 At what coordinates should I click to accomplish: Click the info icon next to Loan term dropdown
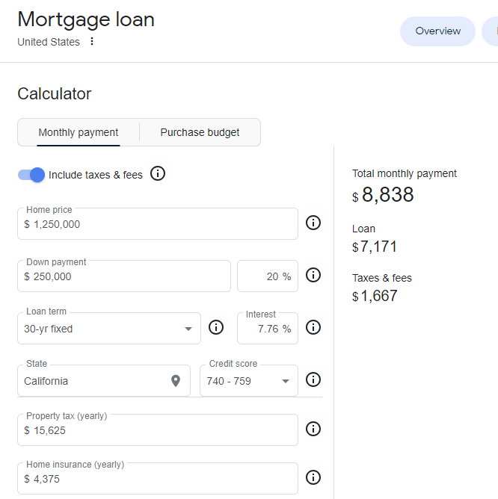click(x=216, y=327)
